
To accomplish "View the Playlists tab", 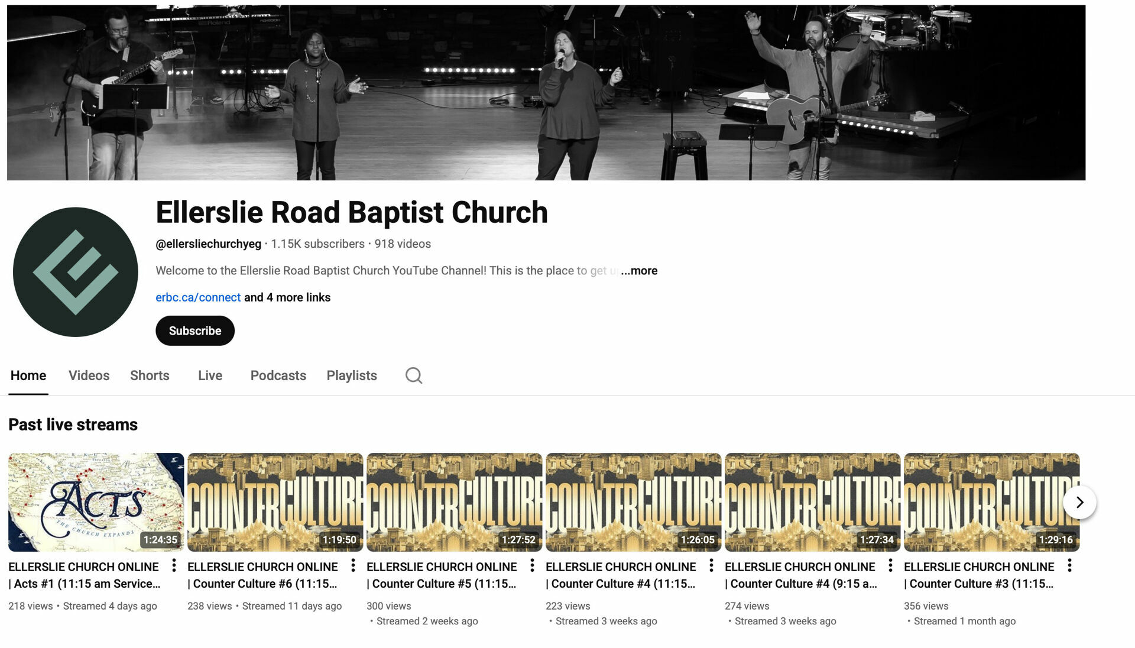I will 352,375.
